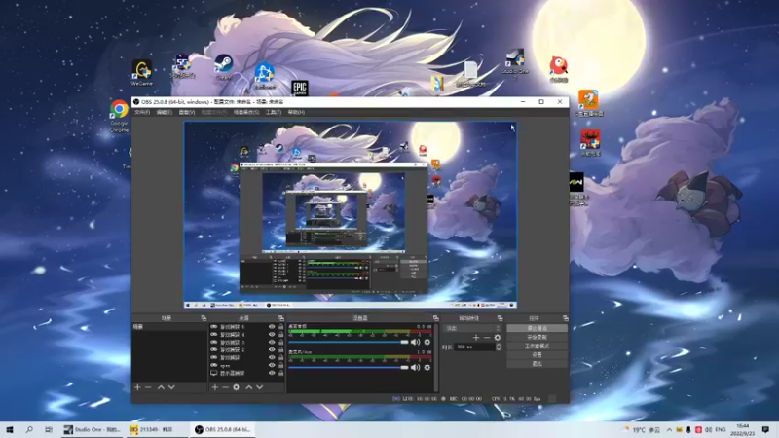This screenshot has height=438, width=779.
Task: Undock the Scene Transitions panel with its float icon
Action: (500, 318)
